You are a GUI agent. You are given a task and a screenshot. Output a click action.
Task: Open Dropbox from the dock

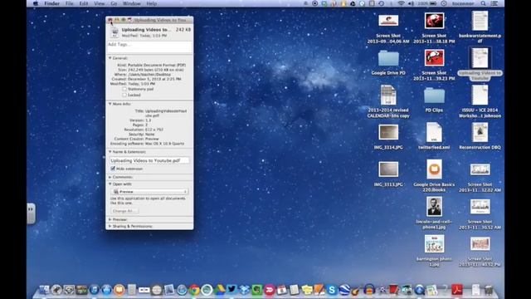(244, 290)
